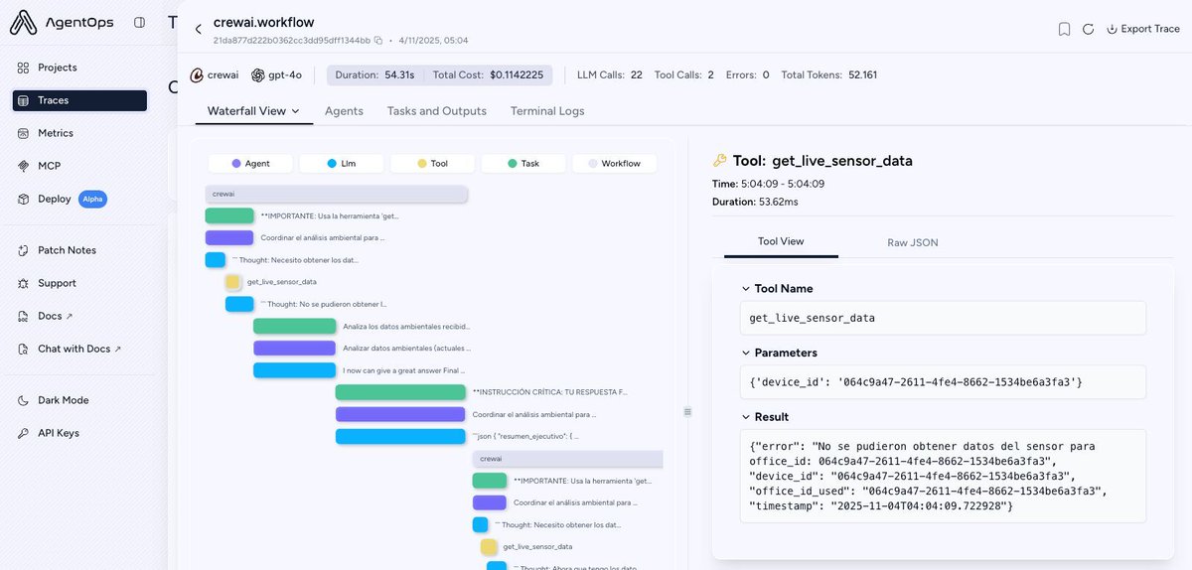The height and width of the screenshot is (570, 1192).
Task: Select the first 'Thought: Necesito obtener' LLM bar
Action: click(216, 260)
